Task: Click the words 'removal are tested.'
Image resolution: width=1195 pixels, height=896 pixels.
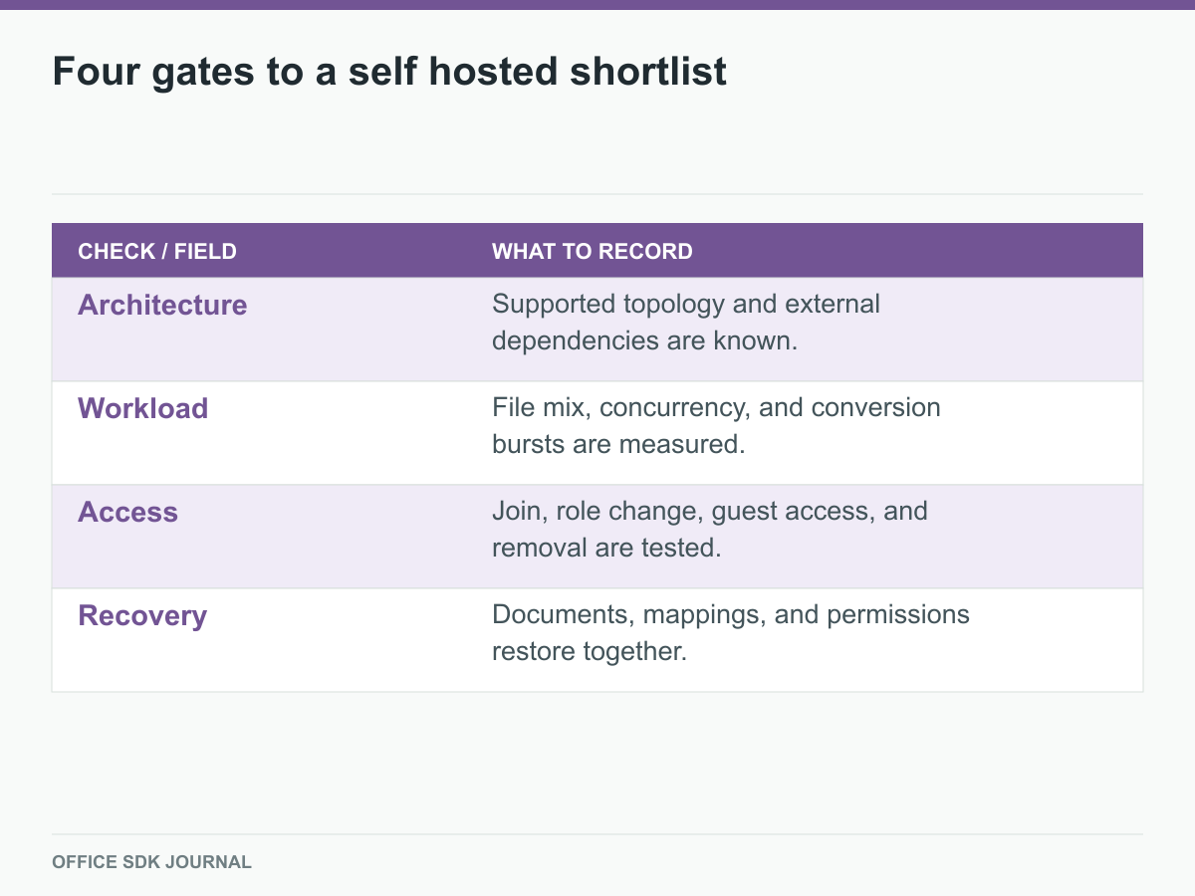Action: point(606,548)
